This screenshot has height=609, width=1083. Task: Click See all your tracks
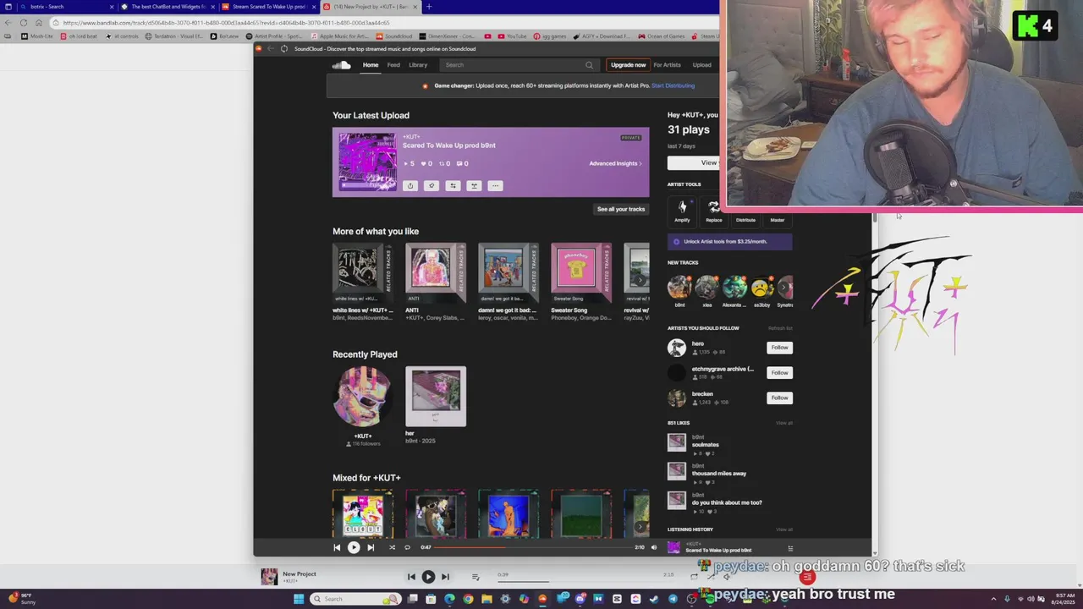621,209
